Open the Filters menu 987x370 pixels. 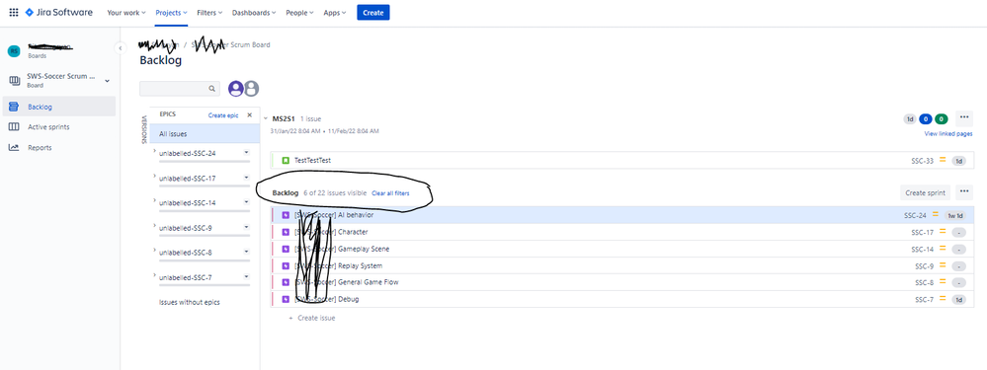tap(209, 13)
